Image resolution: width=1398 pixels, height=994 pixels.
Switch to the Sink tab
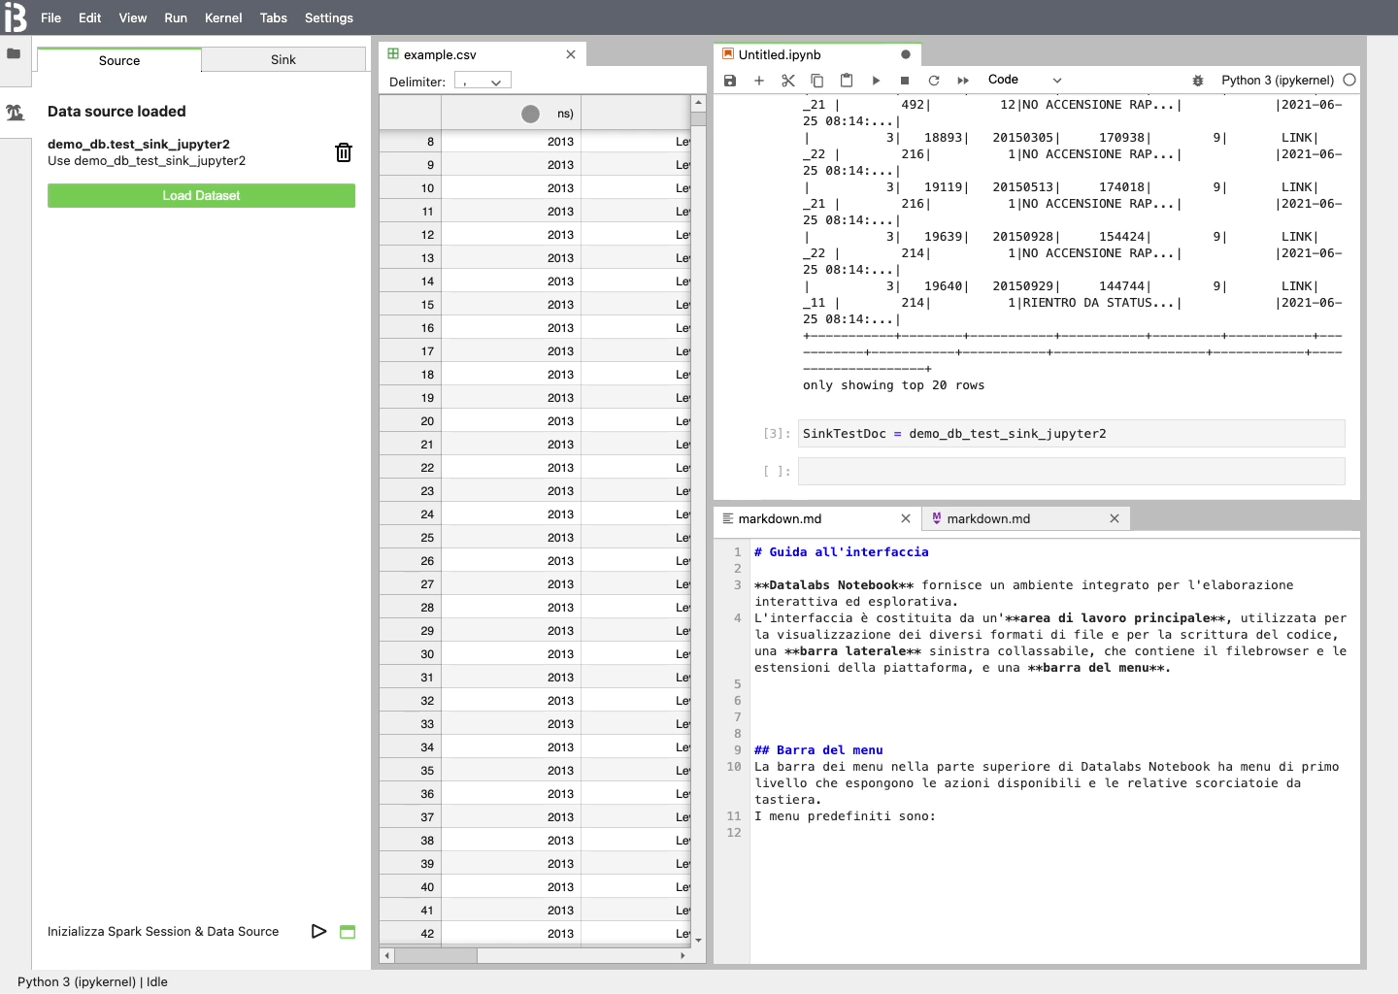tap(283, 60)
